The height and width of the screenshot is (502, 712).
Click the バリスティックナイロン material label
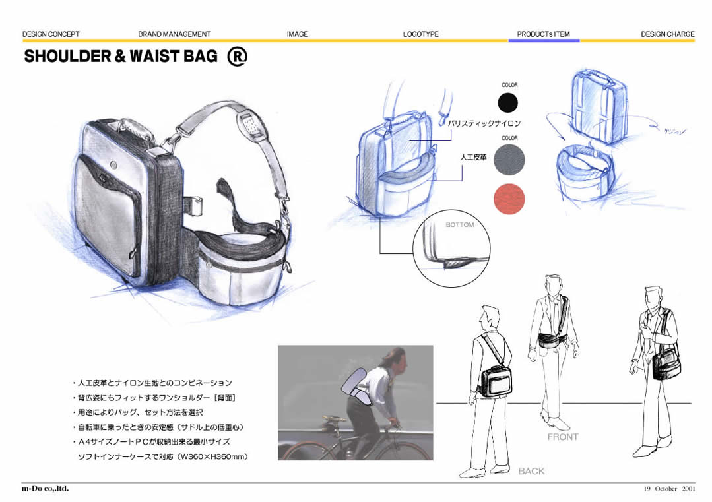[484, 123]
